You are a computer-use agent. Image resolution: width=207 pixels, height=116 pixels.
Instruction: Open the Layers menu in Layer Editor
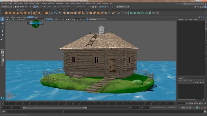point(180,80)
